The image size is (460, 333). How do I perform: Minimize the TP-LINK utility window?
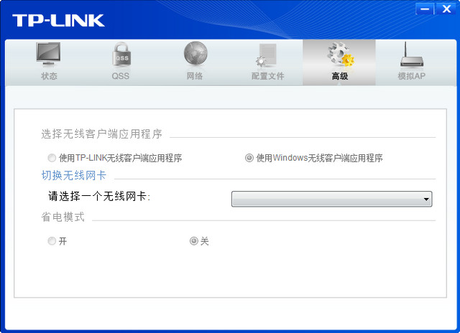pos(425,9)
